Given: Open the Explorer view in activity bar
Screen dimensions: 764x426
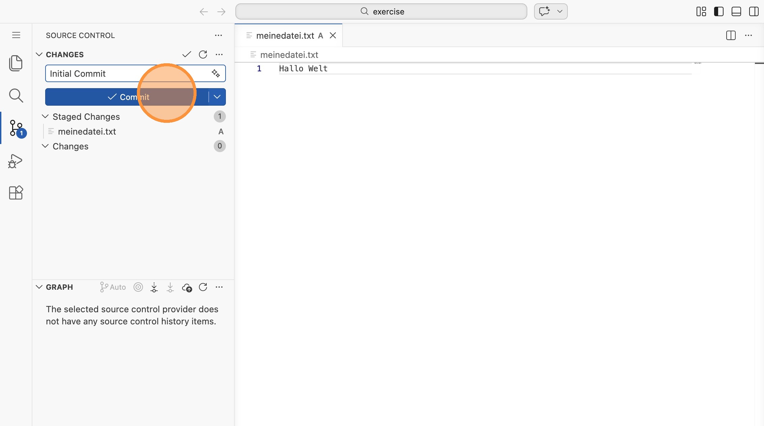Looking at the screenshot, I should point(16,63).
